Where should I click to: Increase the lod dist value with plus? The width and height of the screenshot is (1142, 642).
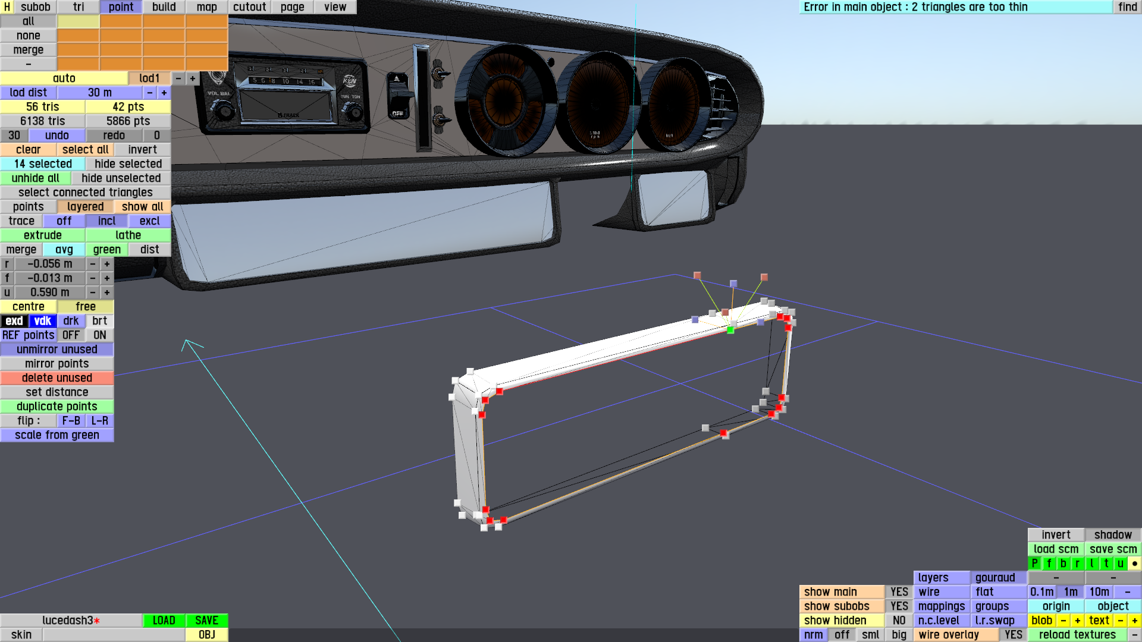(164, 93)
